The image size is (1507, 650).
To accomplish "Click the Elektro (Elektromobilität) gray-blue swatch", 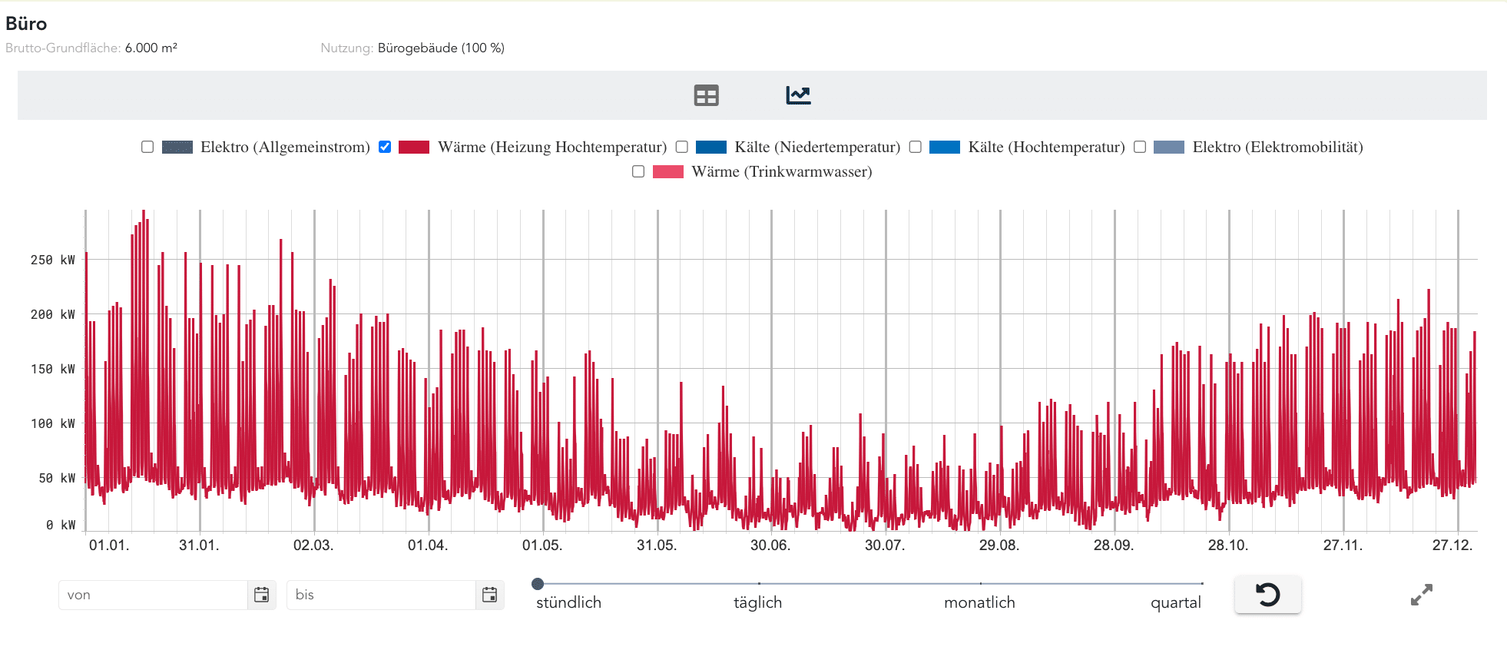I will pos(1169,147).
